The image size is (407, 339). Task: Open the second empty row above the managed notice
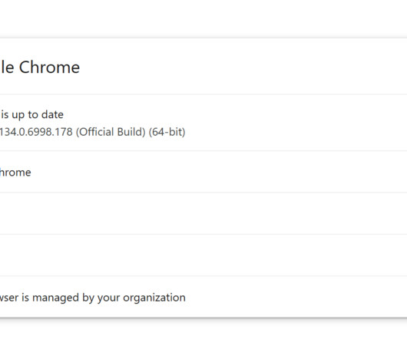[203, 255]
